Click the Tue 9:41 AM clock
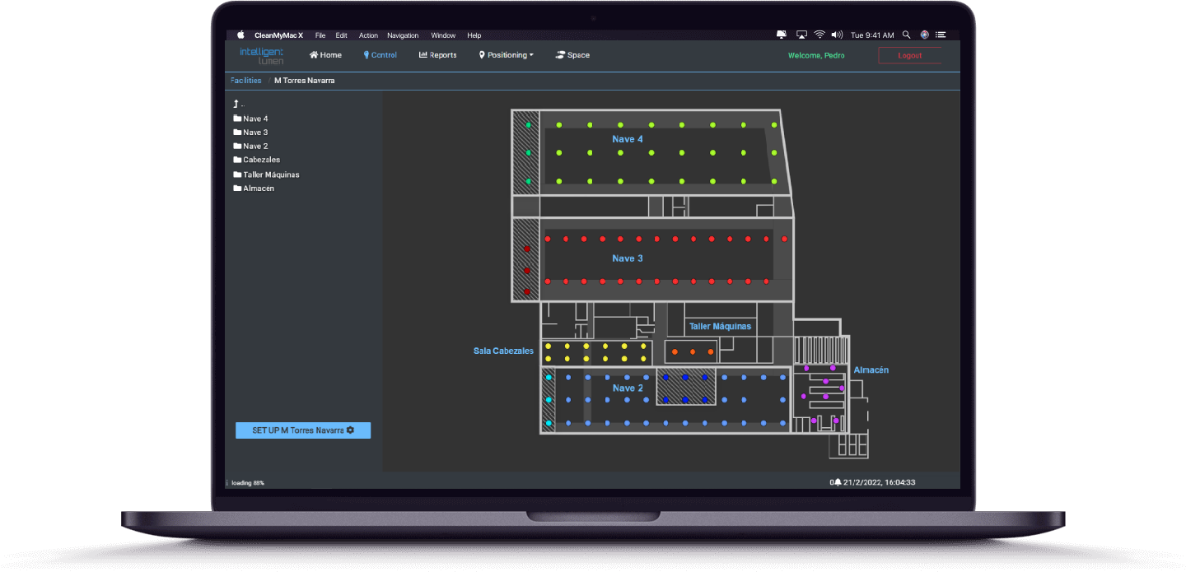This screenshot has width=1186, height=572. point(872,35)
